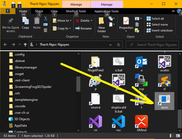The width and height of the screenshot is (182, 139).
Task: Open the Move to dropdown
Action: pos(64,20)
